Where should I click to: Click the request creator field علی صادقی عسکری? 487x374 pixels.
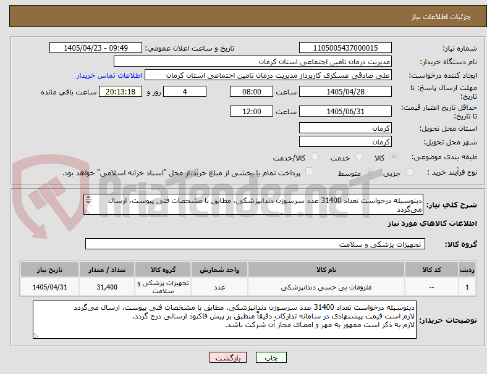point(268,75)
